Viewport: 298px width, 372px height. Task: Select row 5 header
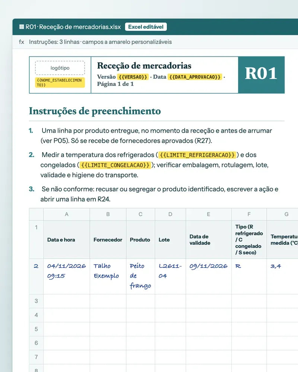pos(37,329)
